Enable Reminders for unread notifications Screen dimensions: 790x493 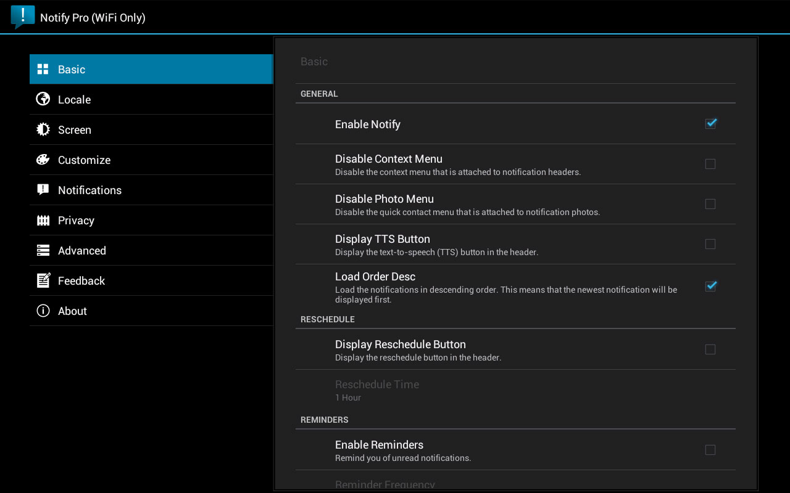coord(710,450)
